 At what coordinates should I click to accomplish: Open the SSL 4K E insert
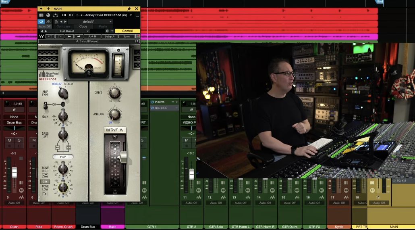pos(162,108)
